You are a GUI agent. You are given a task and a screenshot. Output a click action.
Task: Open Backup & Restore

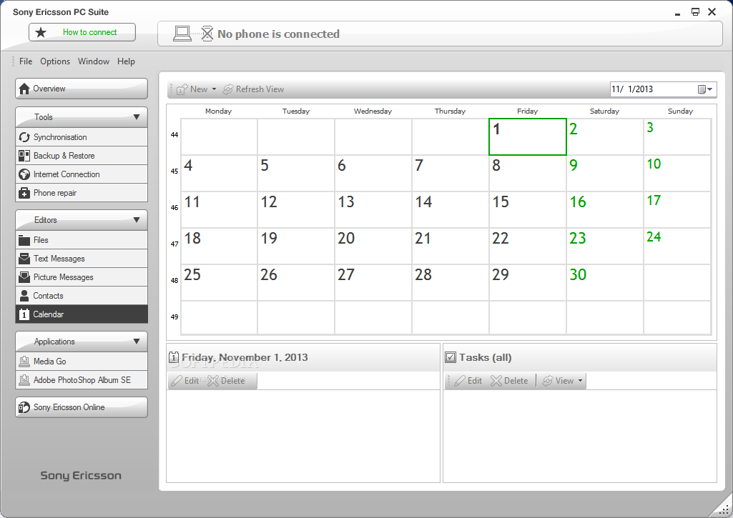click(82, 156)
